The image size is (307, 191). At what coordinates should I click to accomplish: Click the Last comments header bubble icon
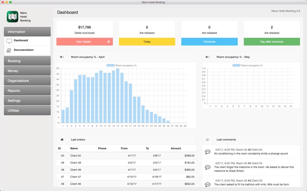(207, 139)
